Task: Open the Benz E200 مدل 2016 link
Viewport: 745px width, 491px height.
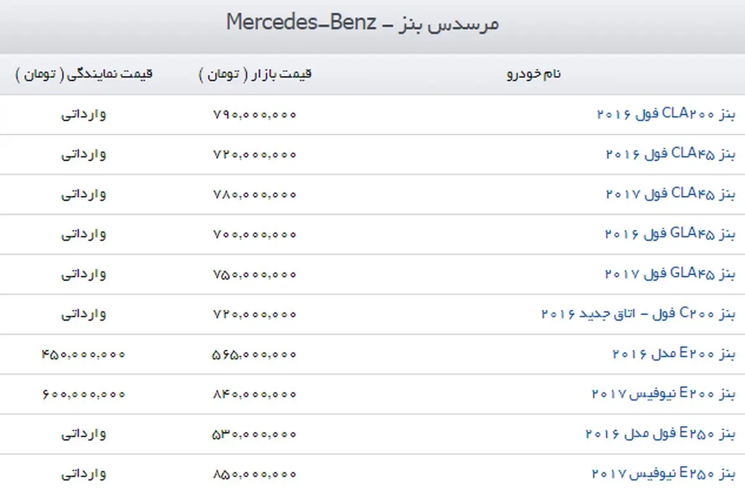Action: tap(674, 354)
